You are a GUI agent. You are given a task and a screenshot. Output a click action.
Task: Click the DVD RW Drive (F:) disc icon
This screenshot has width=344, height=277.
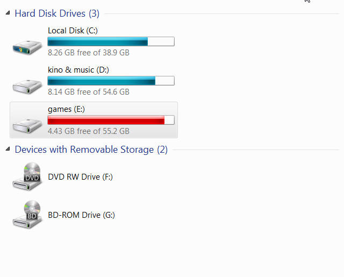27,176
